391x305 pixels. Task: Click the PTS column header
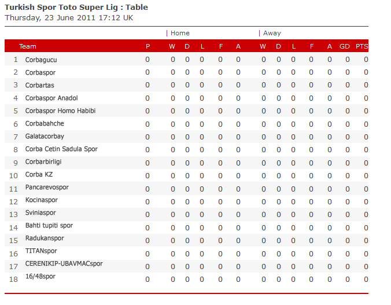362,46
